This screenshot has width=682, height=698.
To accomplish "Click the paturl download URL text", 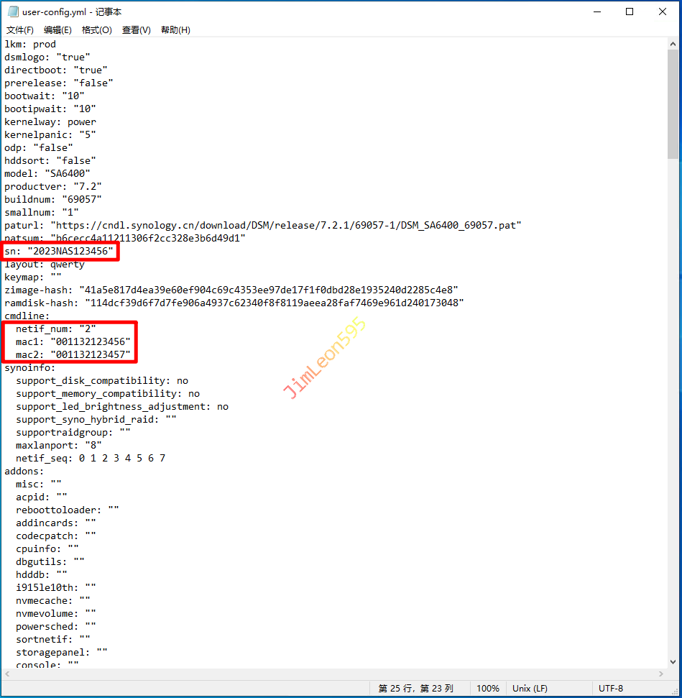I will point(287,225).
